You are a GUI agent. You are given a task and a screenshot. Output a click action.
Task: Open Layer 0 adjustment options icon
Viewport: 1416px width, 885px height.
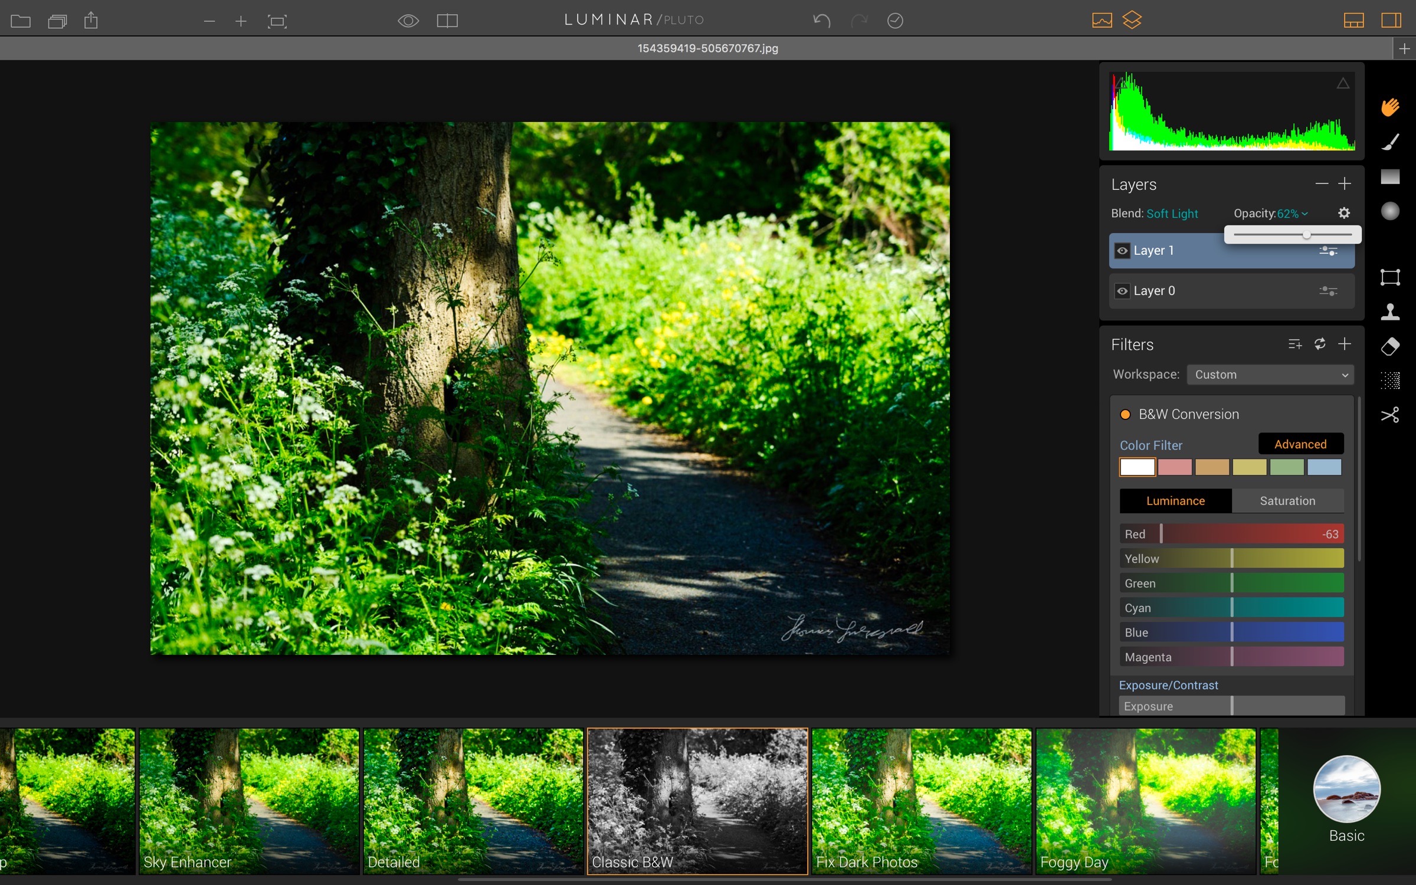click(1328, 291)
